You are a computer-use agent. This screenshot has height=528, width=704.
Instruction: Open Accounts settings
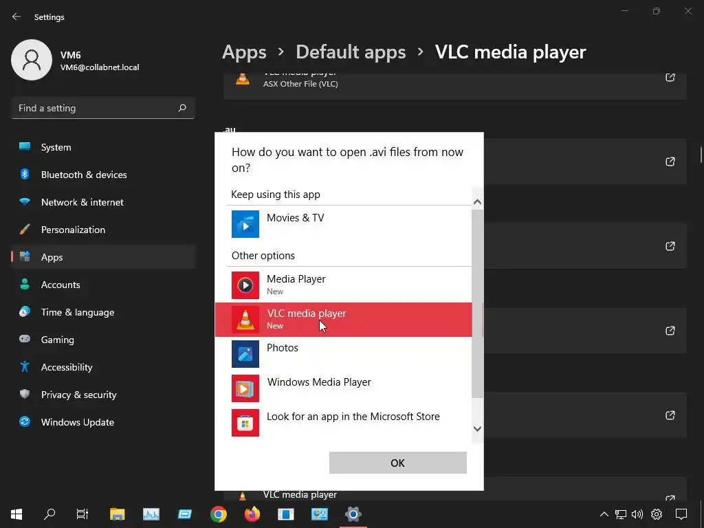tap(103, 285)
